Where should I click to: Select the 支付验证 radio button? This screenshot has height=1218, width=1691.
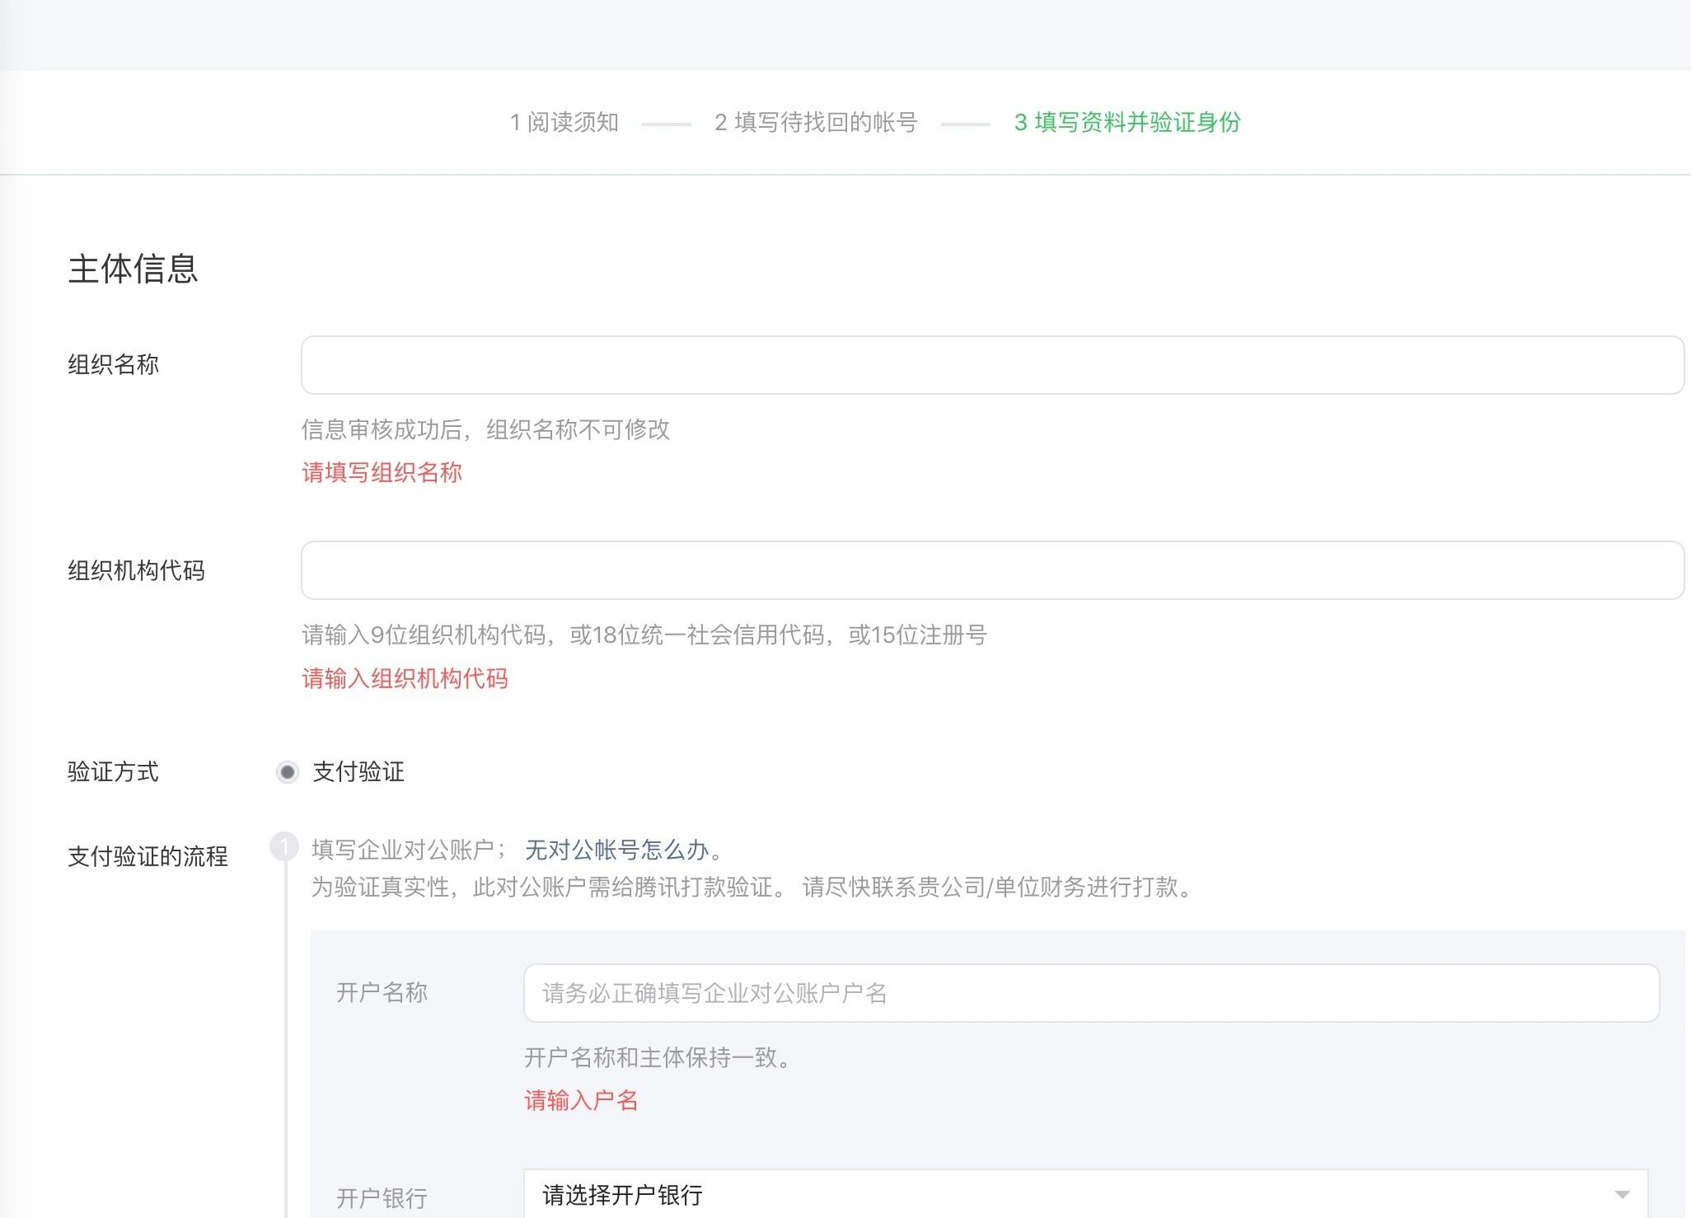click(x=287, y=772)
